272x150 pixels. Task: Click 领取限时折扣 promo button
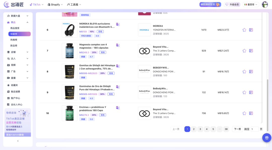tap(210, 5)
